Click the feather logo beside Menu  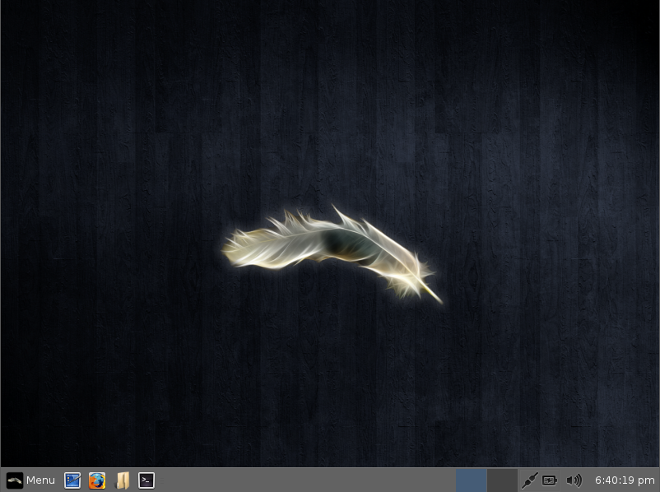click(14, 480)
